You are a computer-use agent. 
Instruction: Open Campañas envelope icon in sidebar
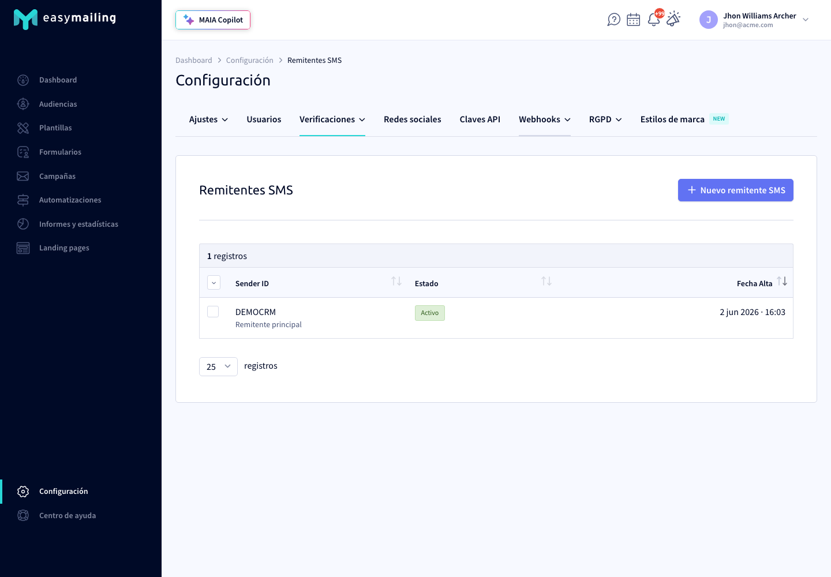(23, 176)
